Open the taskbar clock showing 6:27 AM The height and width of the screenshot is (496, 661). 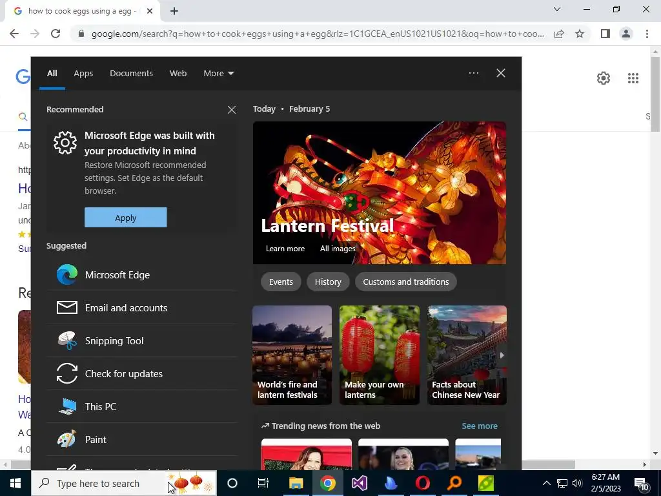click(605, 483)
